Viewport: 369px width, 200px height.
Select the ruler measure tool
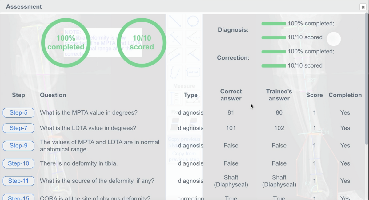(175, 98)
